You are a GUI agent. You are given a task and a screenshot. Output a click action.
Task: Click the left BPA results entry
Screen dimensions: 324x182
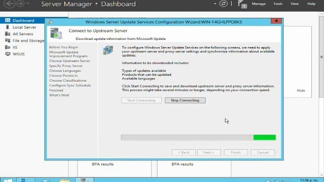tap(103, 164)
